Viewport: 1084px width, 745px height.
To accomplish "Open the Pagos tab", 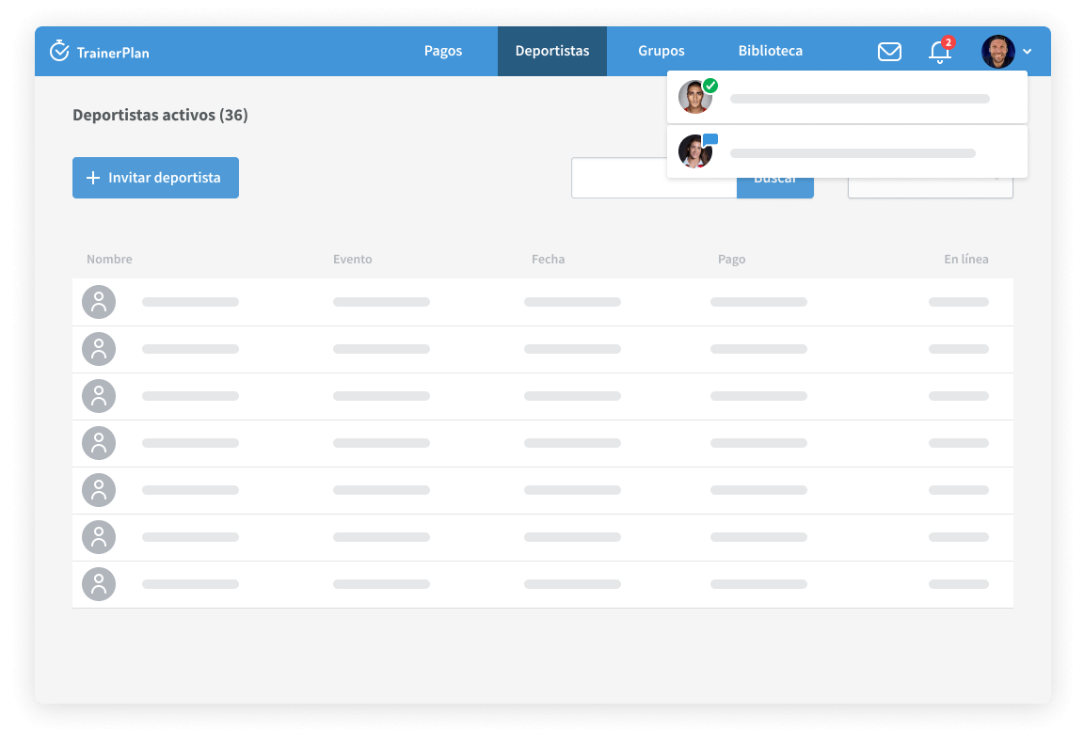I will (443, 51).
